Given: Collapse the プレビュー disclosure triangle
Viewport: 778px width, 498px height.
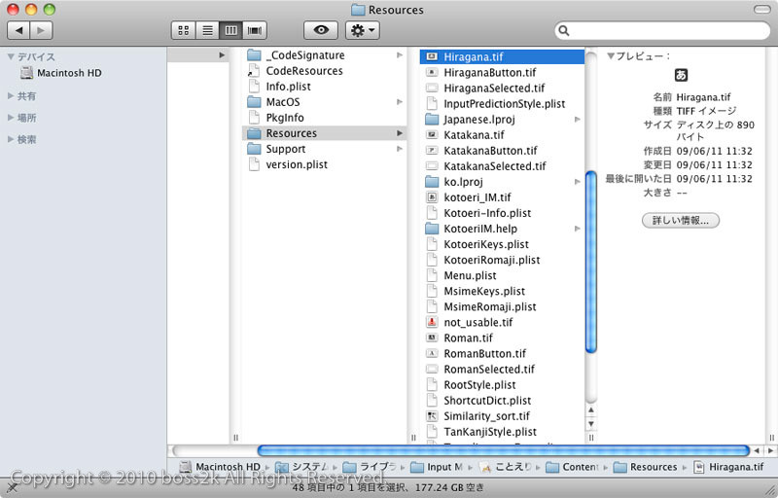Looking at the screenshot, I should pyautogui.click(x=611, y=56).
